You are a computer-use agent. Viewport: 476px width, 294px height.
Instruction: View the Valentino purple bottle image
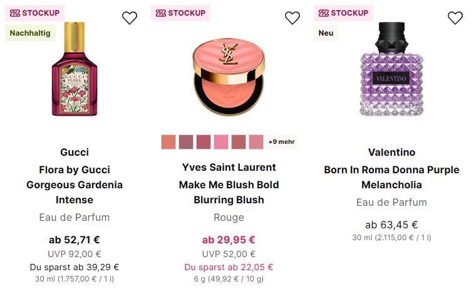[x=391, y=70]
